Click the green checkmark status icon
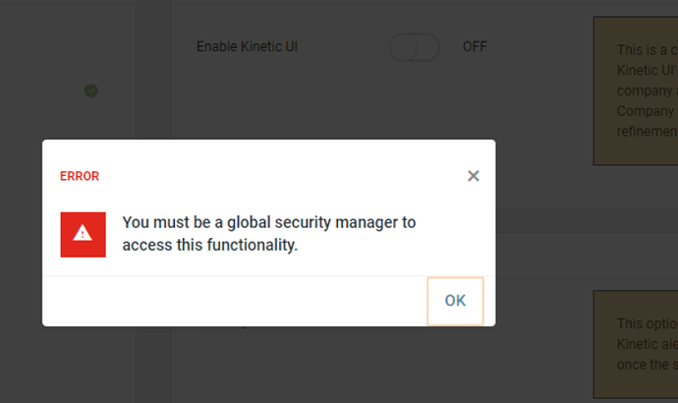Screen dimensions: 678x403 [90, 90]
